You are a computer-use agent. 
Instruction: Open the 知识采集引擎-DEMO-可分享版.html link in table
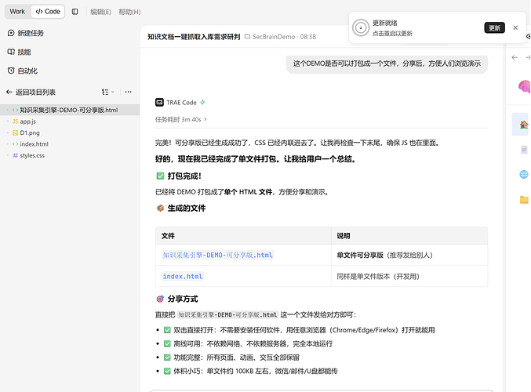[x=218, y=255]
